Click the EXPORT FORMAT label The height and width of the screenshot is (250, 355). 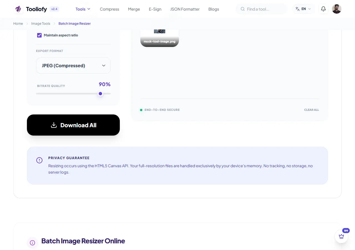coord(49,51)
